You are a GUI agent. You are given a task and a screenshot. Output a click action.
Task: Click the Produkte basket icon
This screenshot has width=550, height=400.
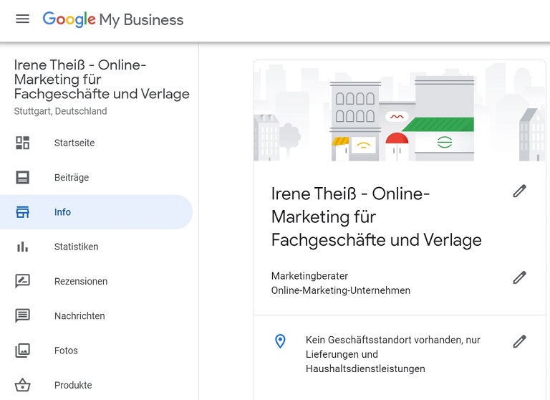(x=22, y=385)
